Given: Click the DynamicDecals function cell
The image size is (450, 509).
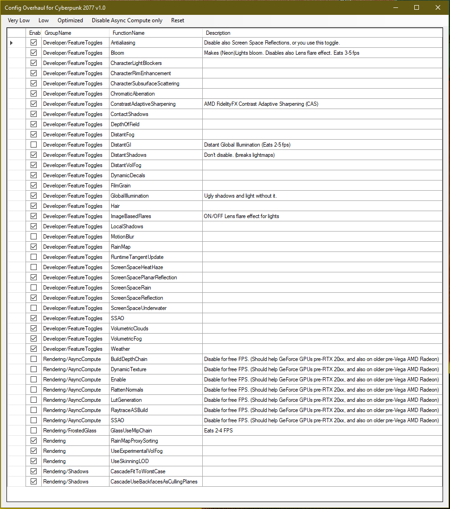Looking at the screenshot, I should [156, 175].
